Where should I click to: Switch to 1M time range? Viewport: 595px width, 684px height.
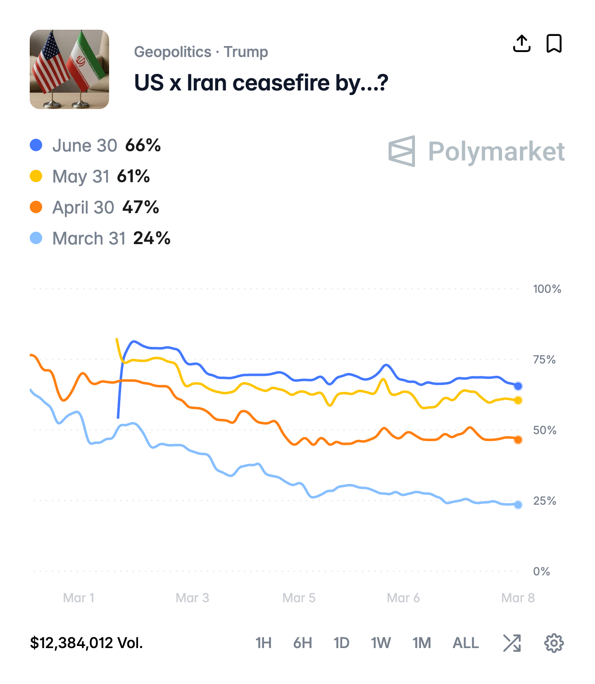point(421,643)
